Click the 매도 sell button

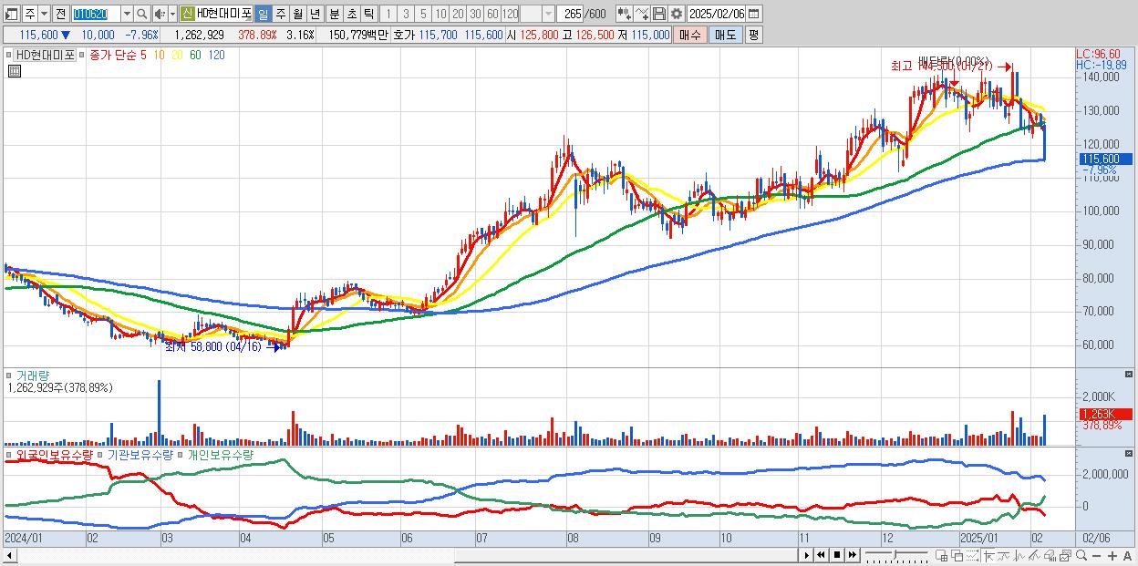(726, 35)
